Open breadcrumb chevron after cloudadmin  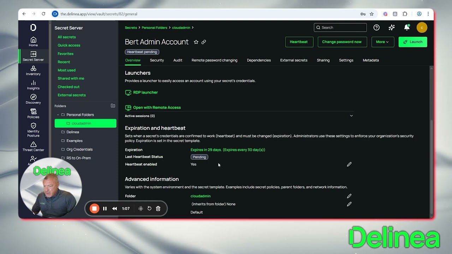click(x=192, y=28)
